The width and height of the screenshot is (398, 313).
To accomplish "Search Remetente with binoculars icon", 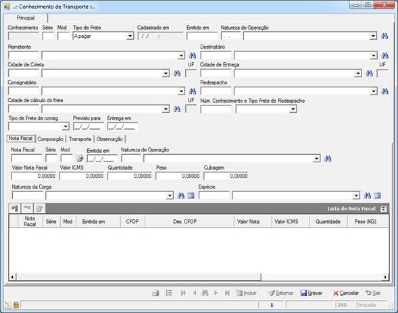I will [193, 55].
